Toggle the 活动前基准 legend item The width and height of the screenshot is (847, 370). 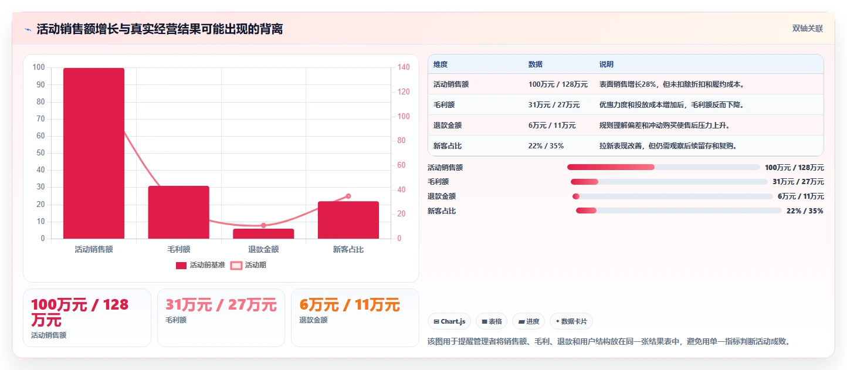pos(200,265)
